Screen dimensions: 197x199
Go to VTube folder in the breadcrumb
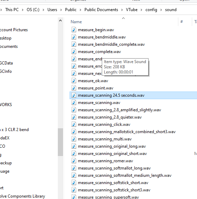tap(132, 10)
